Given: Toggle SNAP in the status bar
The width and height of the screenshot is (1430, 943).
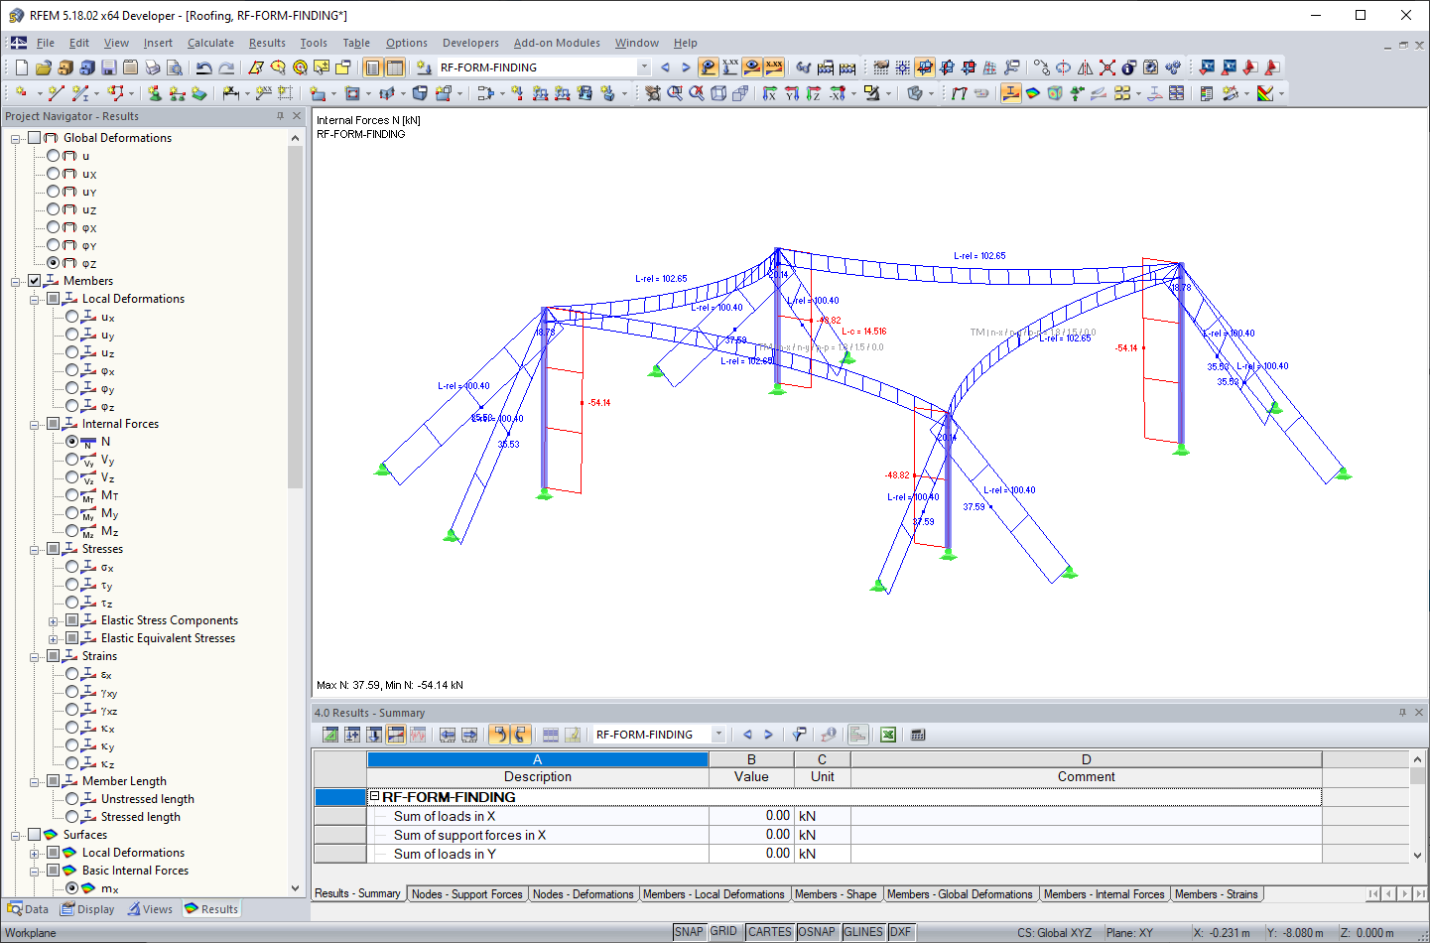Looking at the screenshot, I should [x=689, y=931].
